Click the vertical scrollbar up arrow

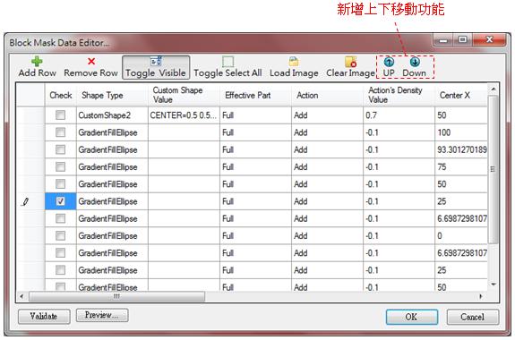(x=493, y=89)
